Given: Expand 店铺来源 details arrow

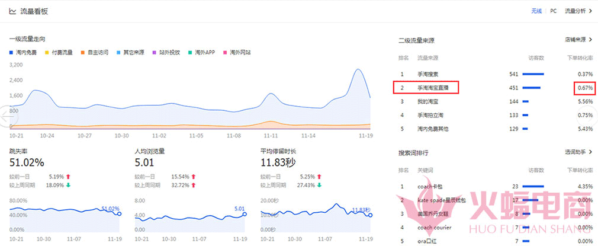Looking at the screenshot, I should coord(591,40).
